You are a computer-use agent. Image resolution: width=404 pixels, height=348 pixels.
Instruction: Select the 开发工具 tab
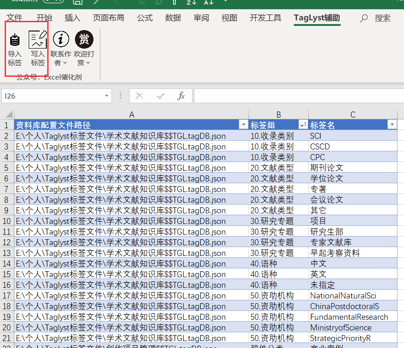pos(265,18)
